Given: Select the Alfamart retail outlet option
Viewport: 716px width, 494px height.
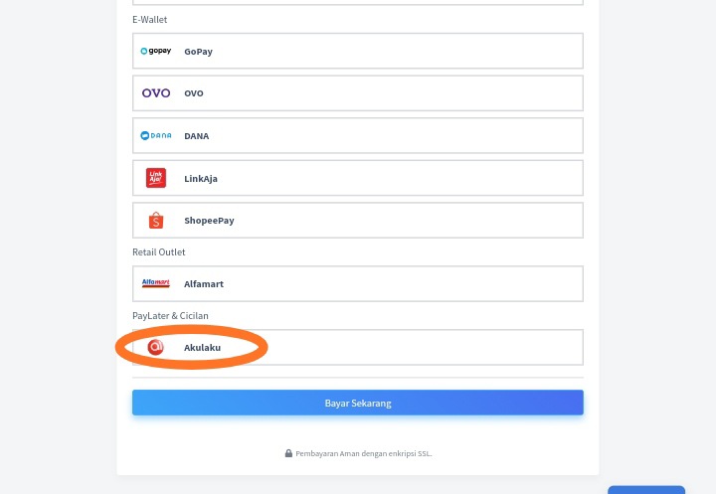Looking at the screenshot, I should pyautogui.click(x=358, y=283).
